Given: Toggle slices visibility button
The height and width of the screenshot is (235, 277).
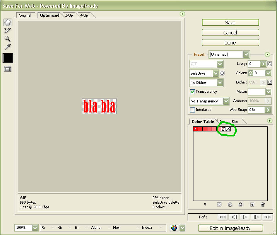Looking at the screenshot, I should (8, 69).
